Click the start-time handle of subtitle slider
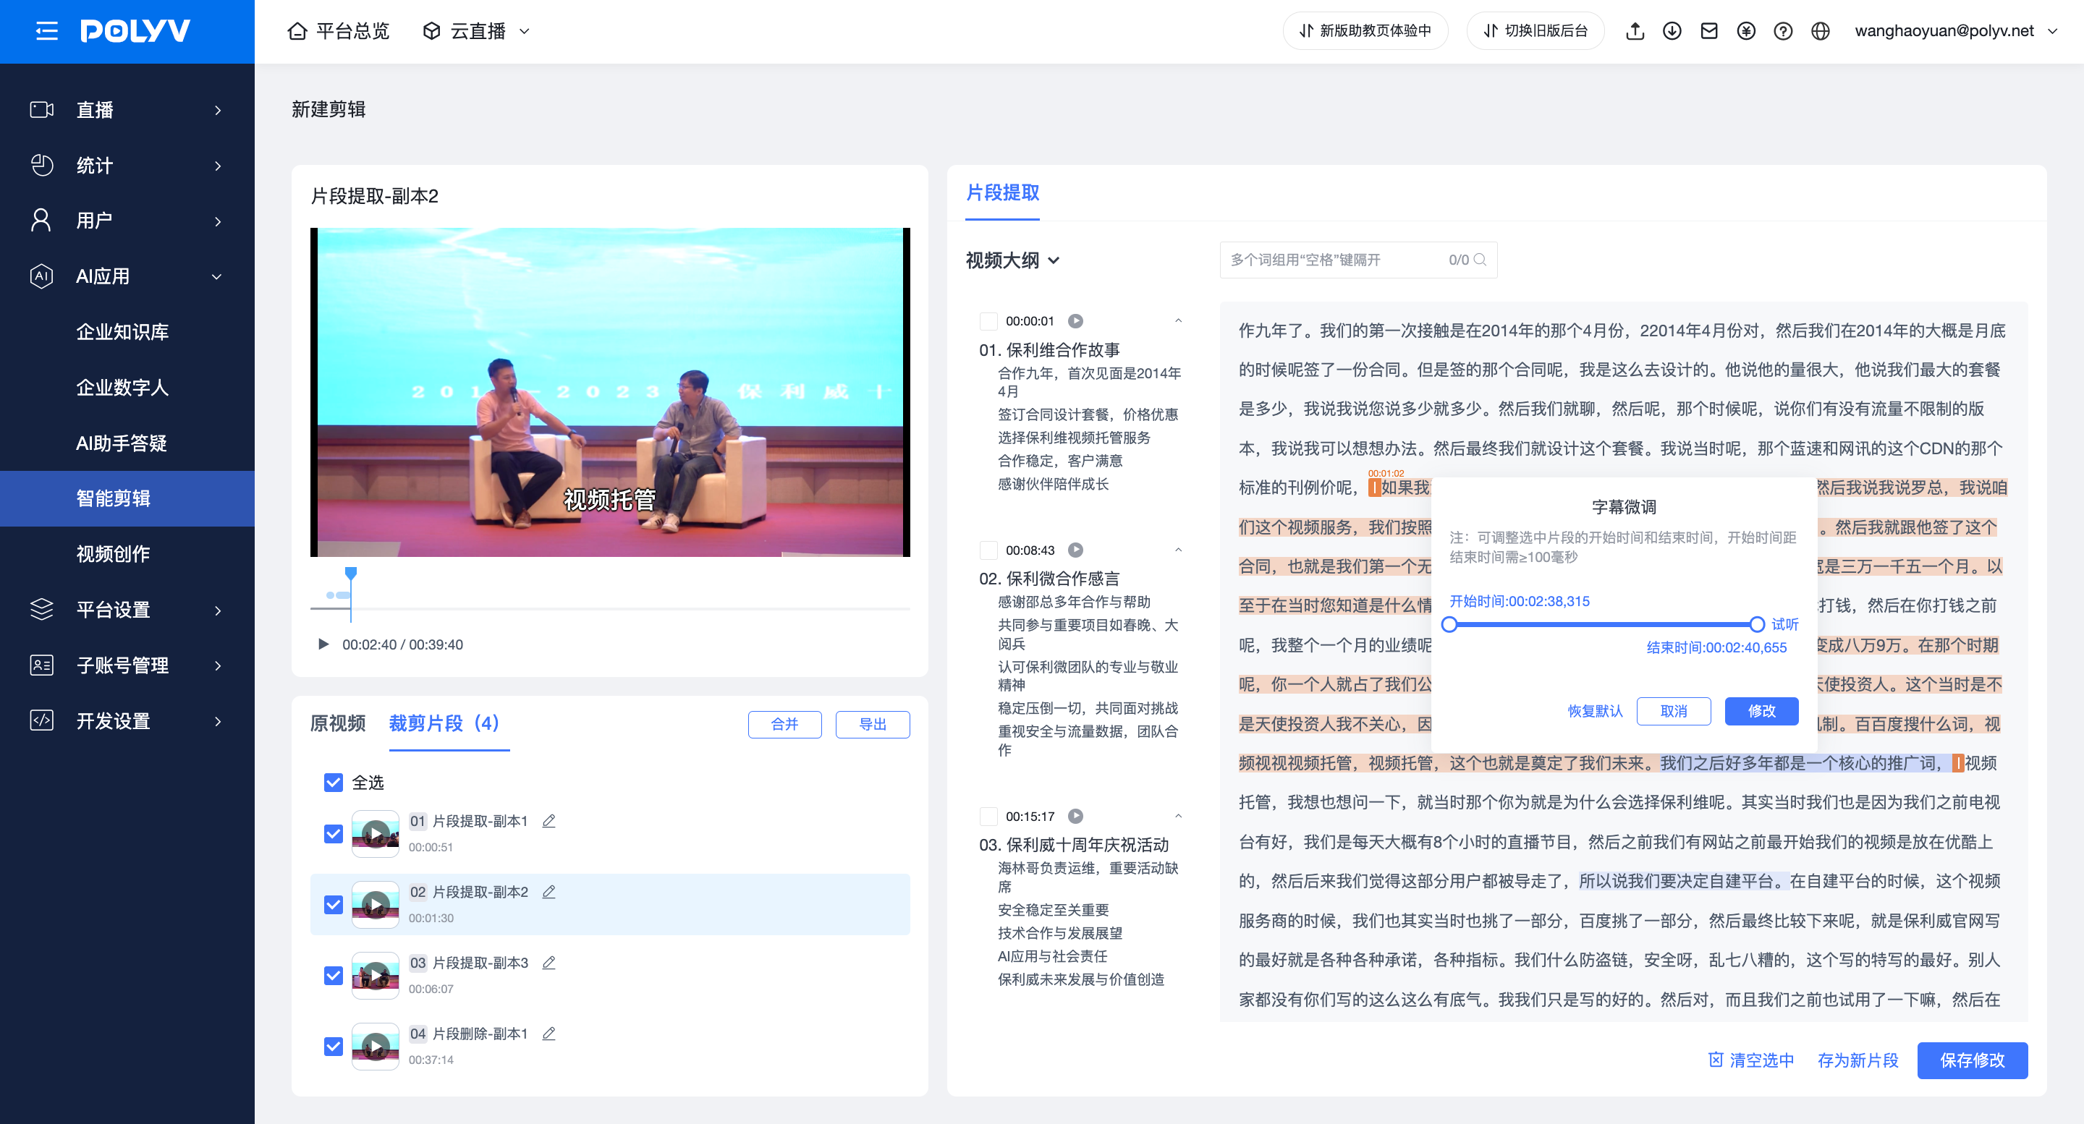 (1449, 624)
